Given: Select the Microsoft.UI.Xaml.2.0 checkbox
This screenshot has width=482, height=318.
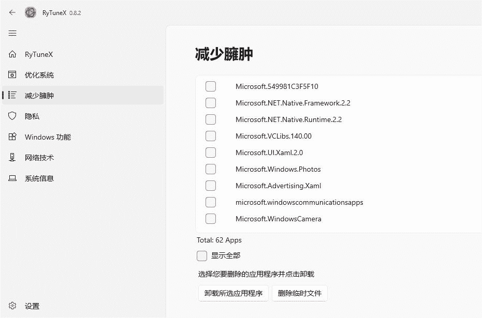Looking at the screenshot, I should (x=211, y=152).
